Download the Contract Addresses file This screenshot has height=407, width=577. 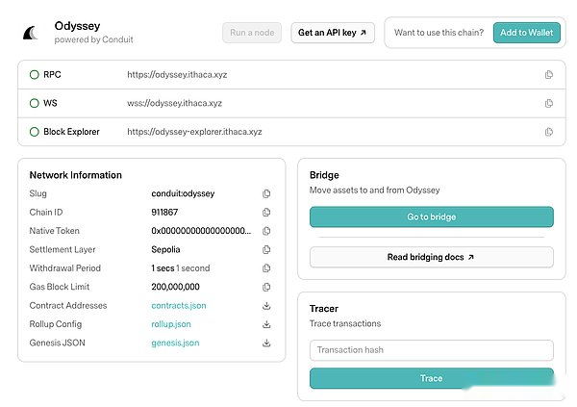pyautogui.click(x=266, y=306)
